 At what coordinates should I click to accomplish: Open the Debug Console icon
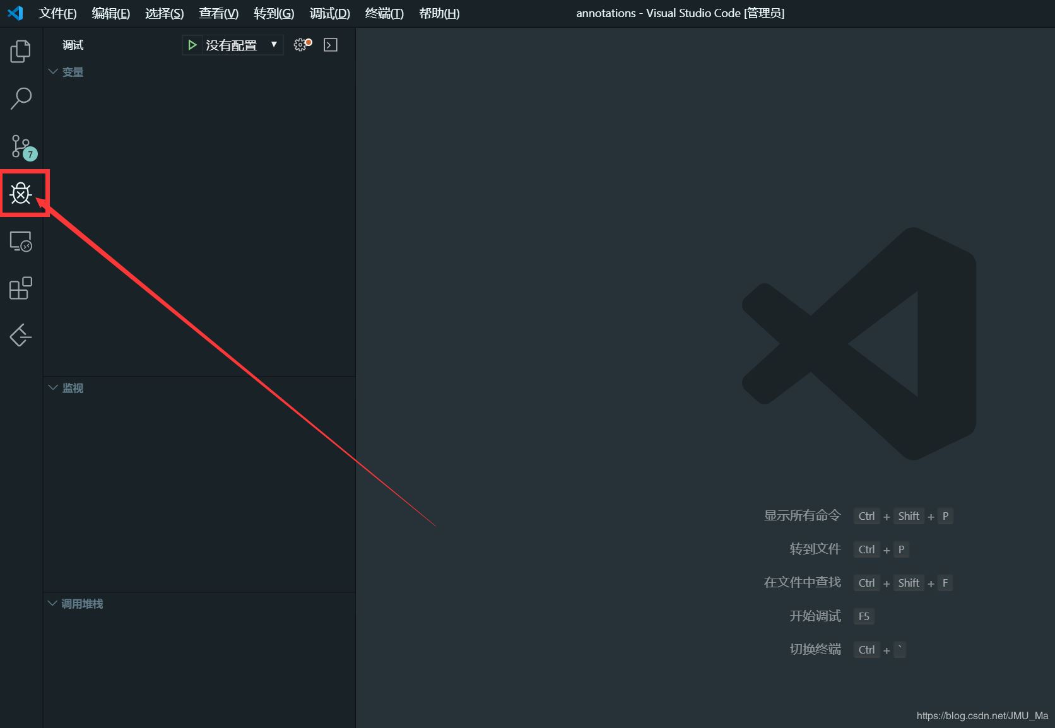click(x=331, y=45)
